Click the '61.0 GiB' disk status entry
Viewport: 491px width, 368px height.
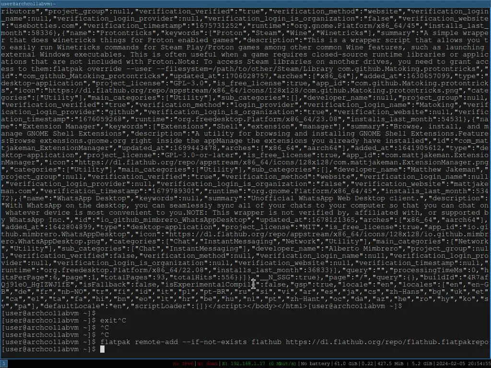[346, 364]
